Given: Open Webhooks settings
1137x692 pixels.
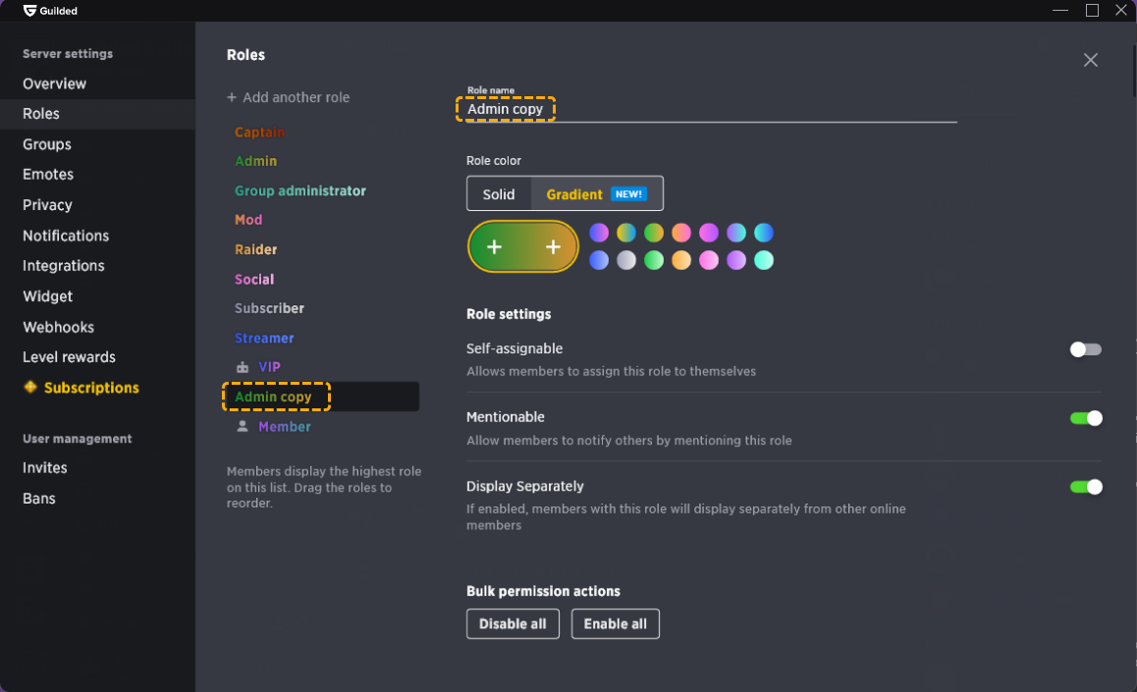Looking at the screenshot, I should pos(59,327).
